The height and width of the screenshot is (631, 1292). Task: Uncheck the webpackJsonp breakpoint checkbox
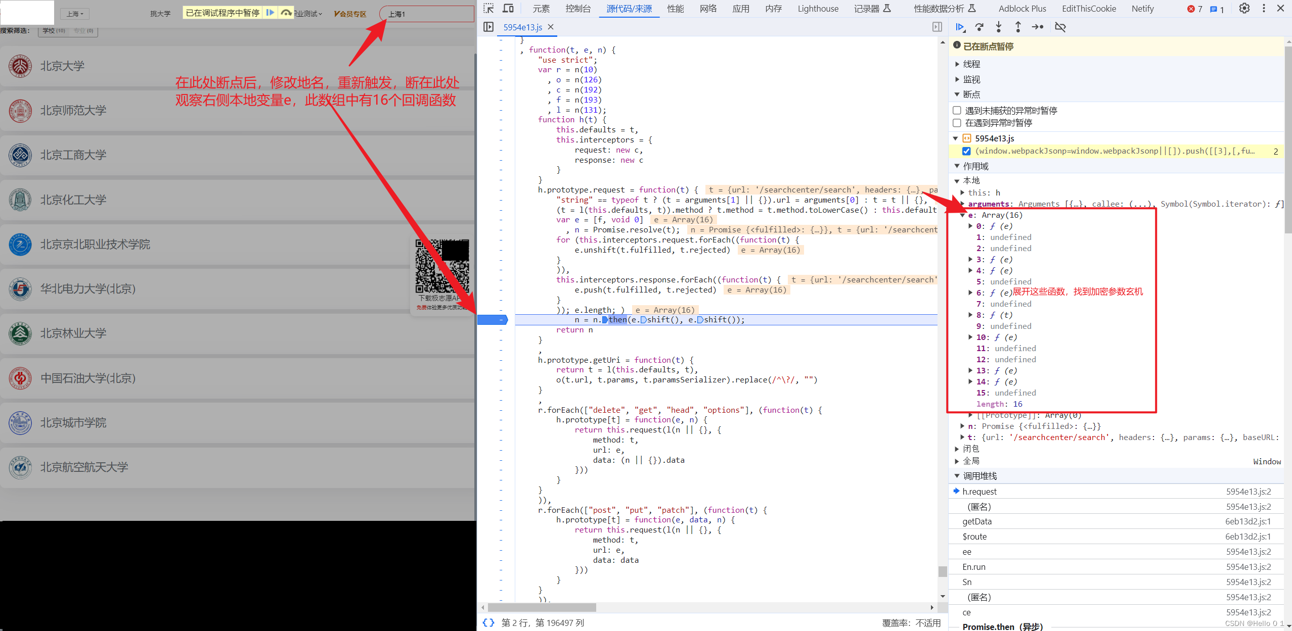click(x=966, y=151)
